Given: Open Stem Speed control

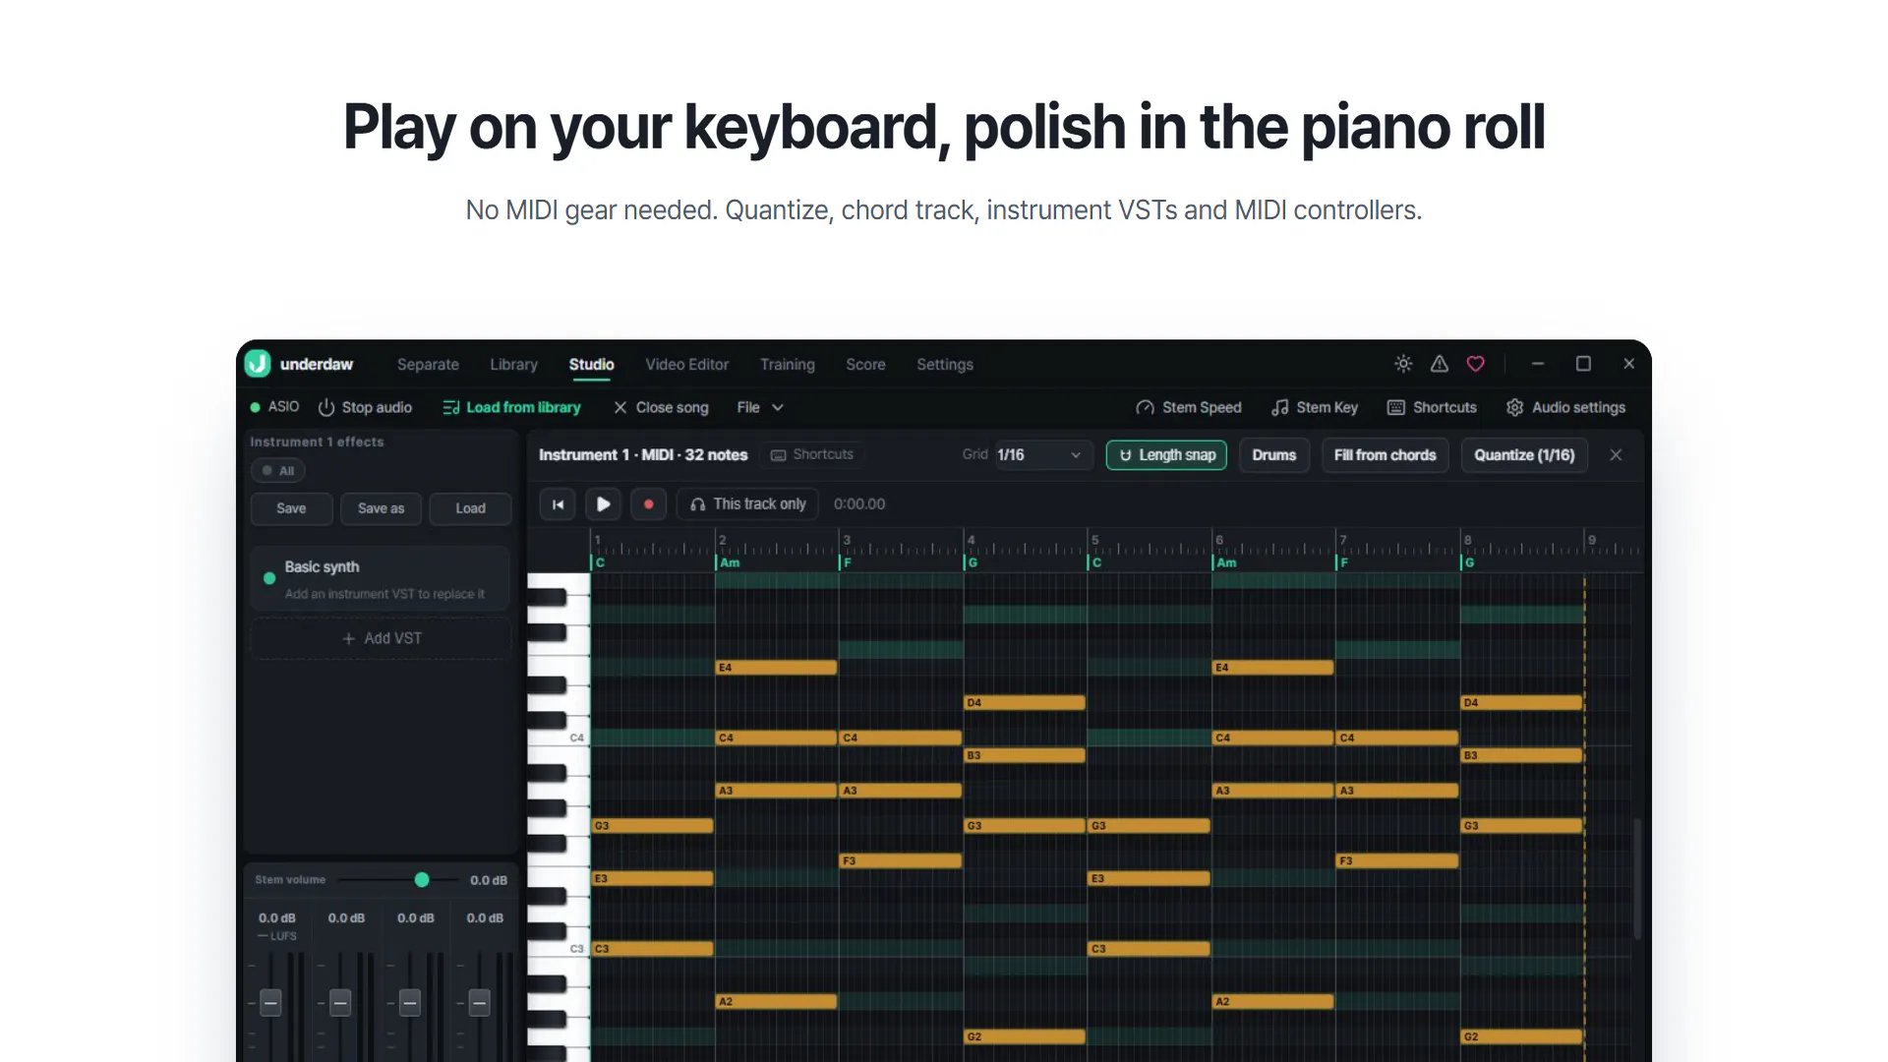Looking at the screenshot, I should (x=1189, y=407).
